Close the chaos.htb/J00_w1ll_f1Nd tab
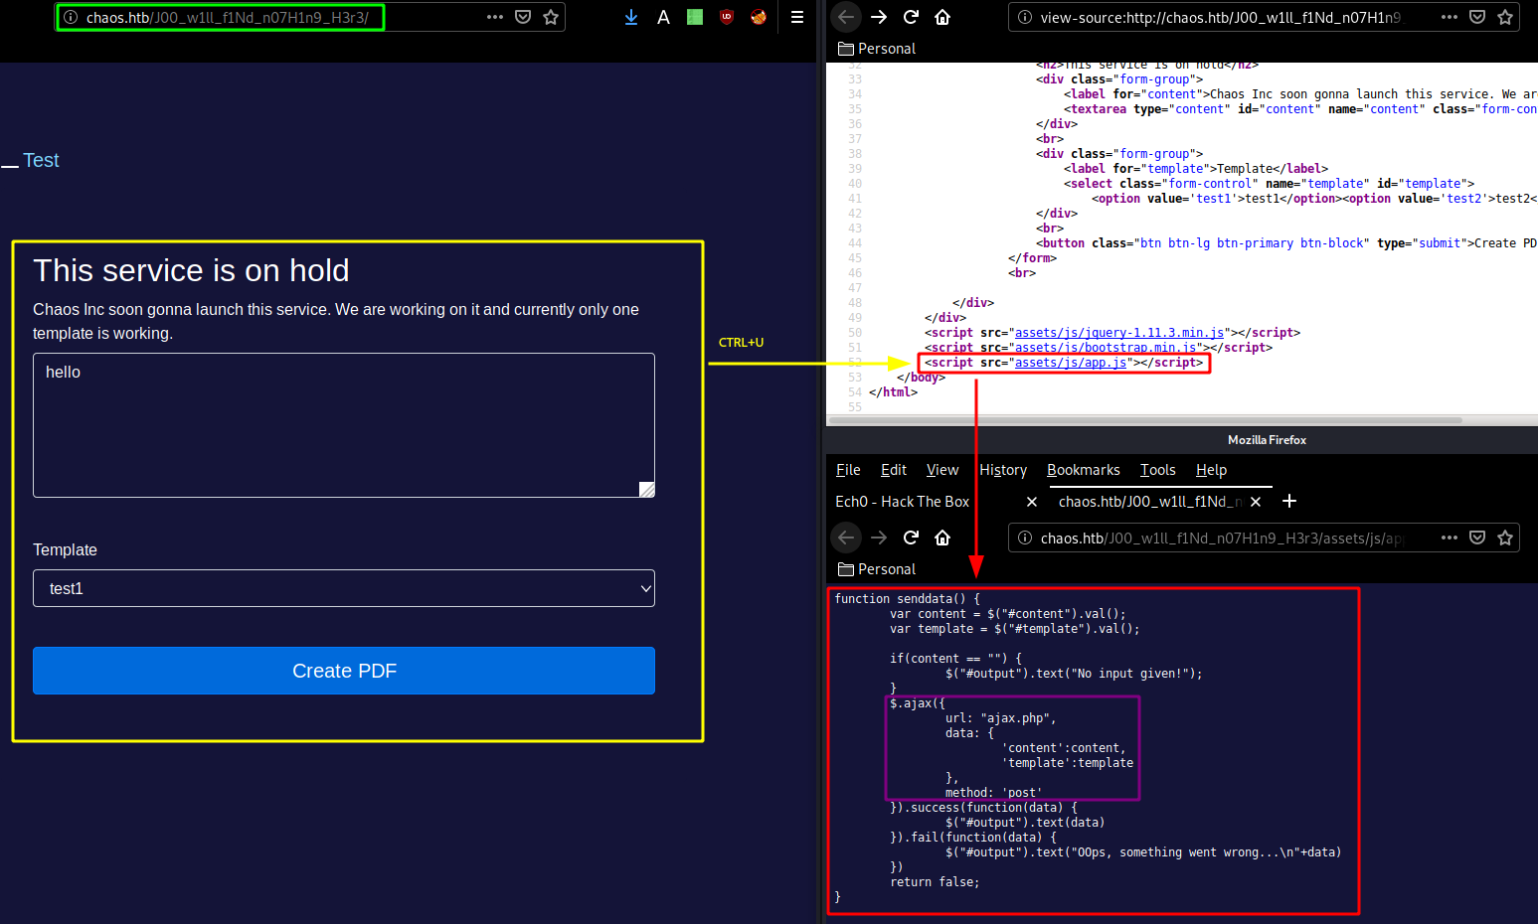 (x=1256, y=502)
